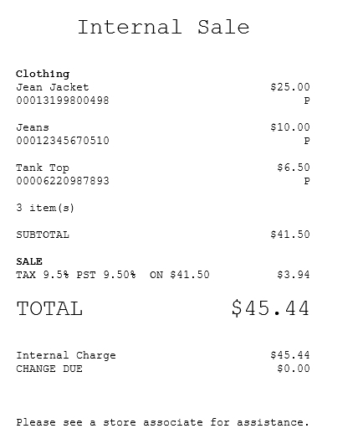The height and width of the screenshot is (444, 353).
Task: Select barcode 00013199800498
Action: click(63, 101)
